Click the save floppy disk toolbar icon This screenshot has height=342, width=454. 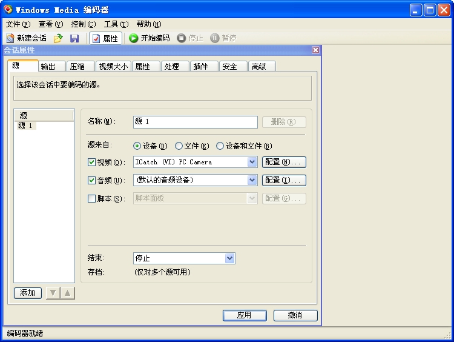[74, 38]
